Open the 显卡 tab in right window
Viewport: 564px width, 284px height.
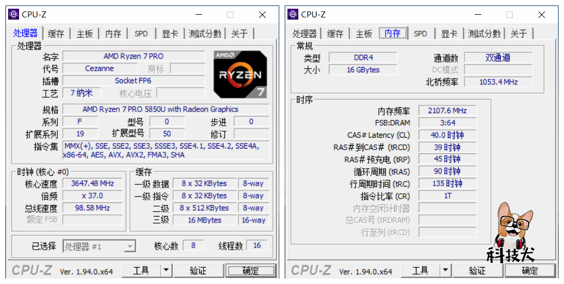click(449, 34)
